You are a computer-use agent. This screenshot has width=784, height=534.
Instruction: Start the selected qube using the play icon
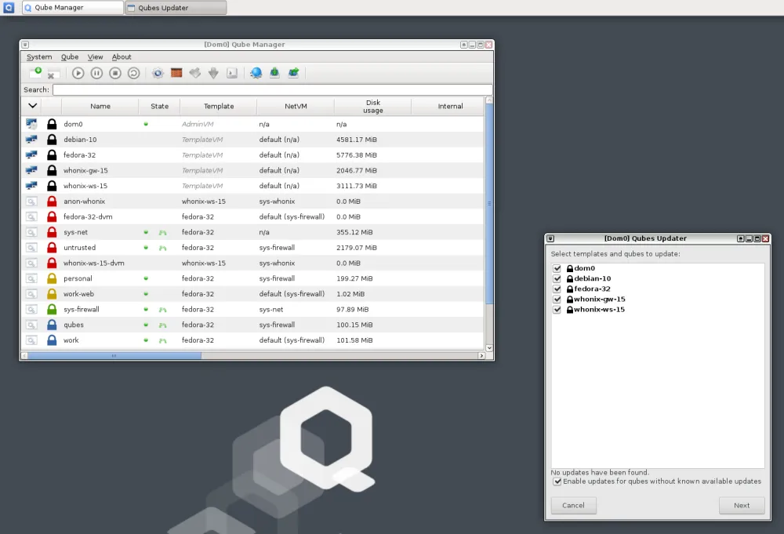click(78, 73)
